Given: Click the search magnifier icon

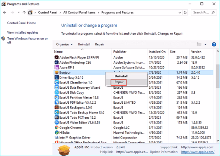Looking at the screenshot, I should pos(213,13).
